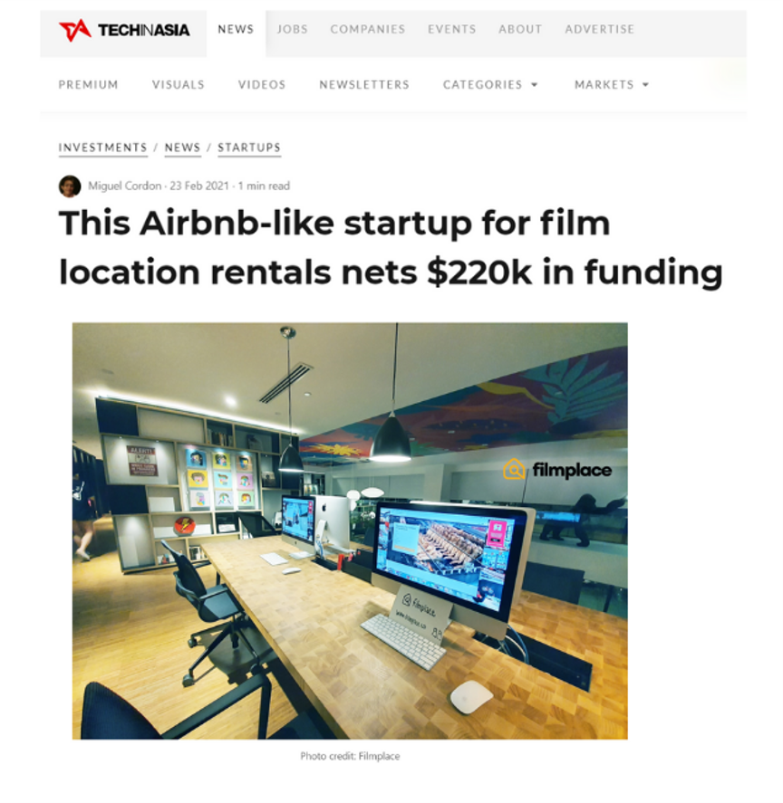783x803 pixels.
Task: Open the Newsletters page
Action: [364, 84]
